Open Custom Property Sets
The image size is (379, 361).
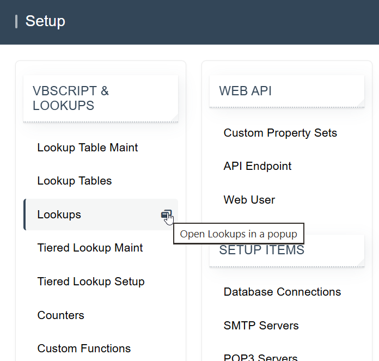pos(280,133)
